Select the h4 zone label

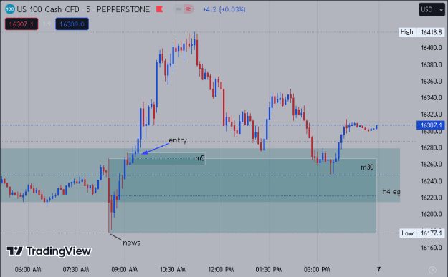[391, 192]
